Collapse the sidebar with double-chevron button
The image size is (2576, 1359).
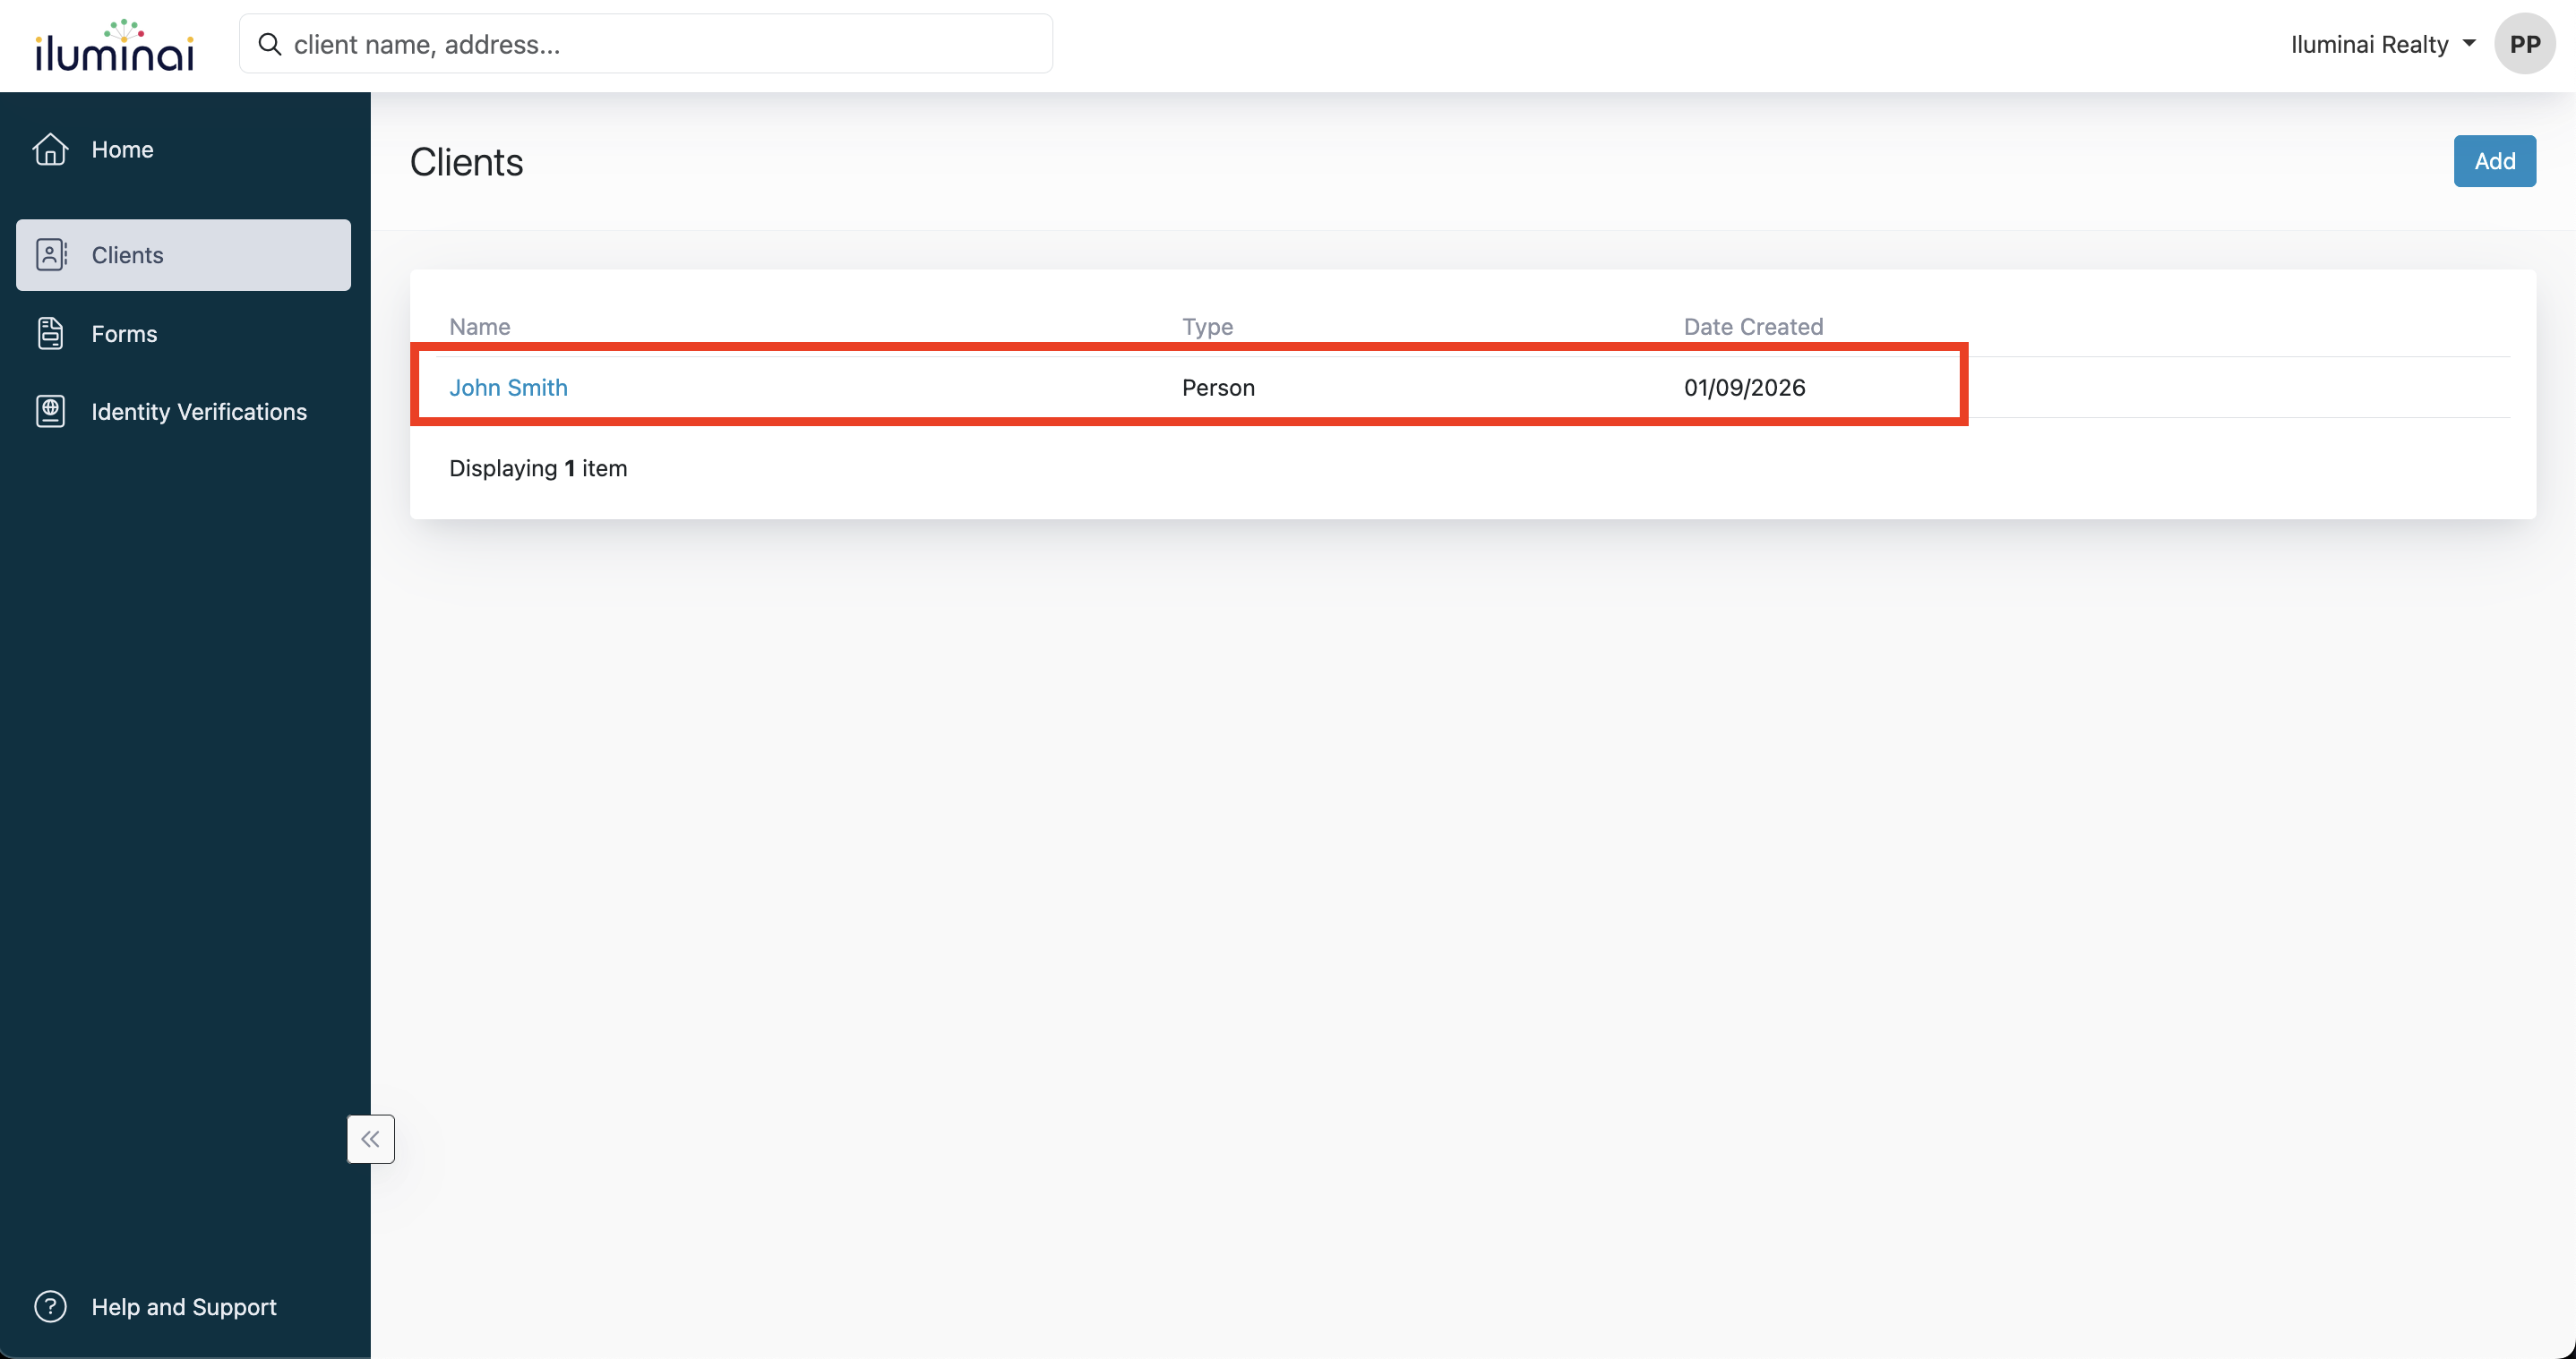(370, 1138)
